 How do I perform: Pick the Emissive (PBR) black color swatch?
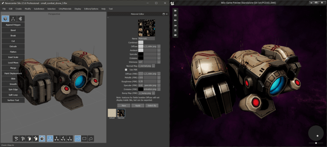click(141, 89)
